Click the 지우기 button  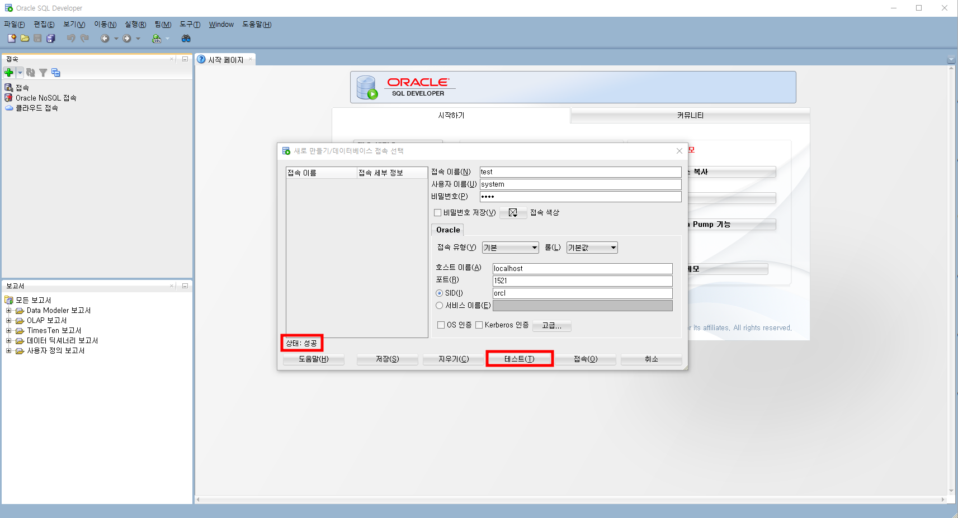click(x=454, y=359)
